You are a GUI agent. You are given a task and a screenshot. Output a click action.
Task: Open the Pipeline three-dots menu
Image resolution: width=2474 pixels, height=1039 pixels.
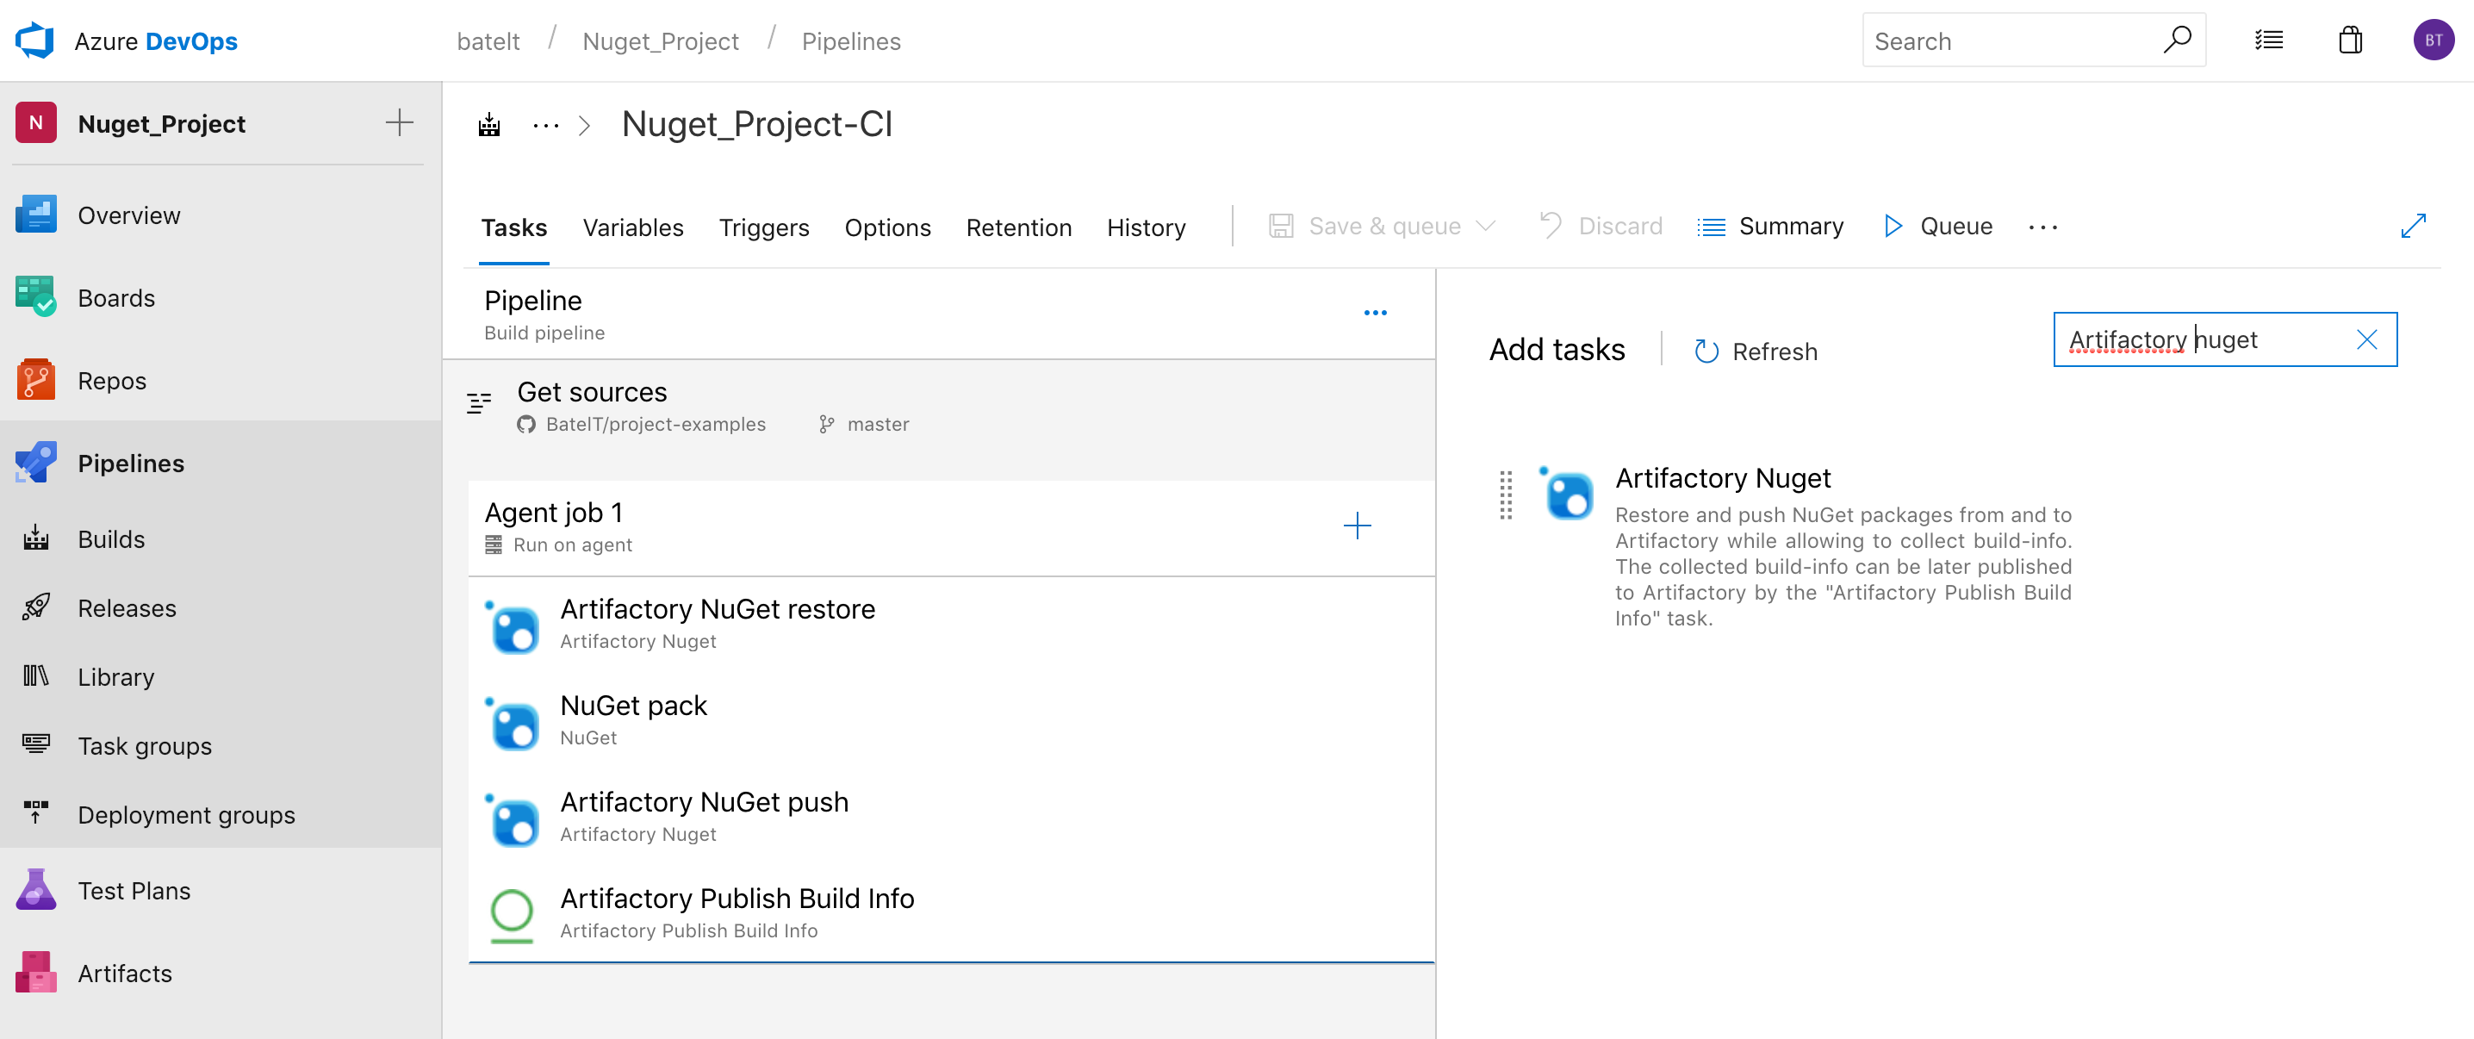pyautogui.click(x=1374, y=313)
